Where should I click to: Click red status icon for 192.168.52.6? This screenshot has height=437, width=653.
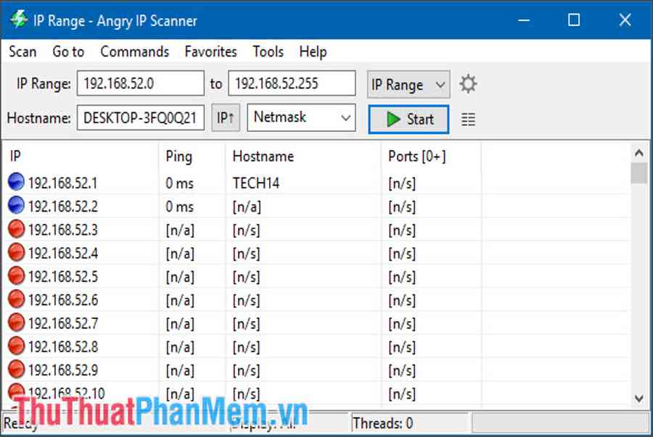point(16,299)
